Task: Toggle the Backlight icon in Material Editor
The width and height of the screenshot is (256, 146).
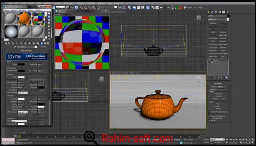Action: click(49, 17)
